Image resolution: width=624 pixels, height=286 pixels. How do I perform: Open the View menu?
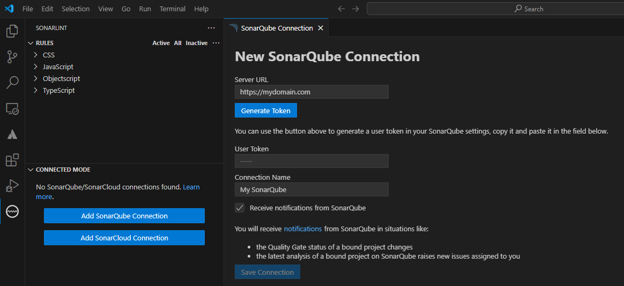106,9
